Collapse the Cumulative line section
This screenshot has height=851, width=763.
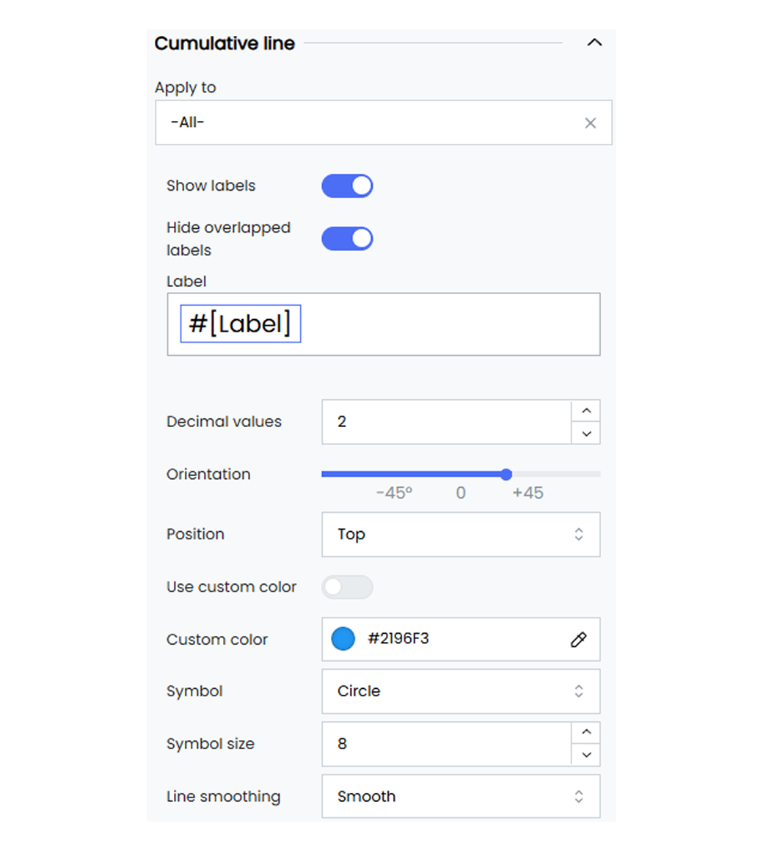click(x=594, y=43)
